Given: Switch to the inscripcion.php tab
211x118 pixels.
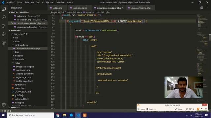Looking at the screenshot, I should [x=80, y=8].
